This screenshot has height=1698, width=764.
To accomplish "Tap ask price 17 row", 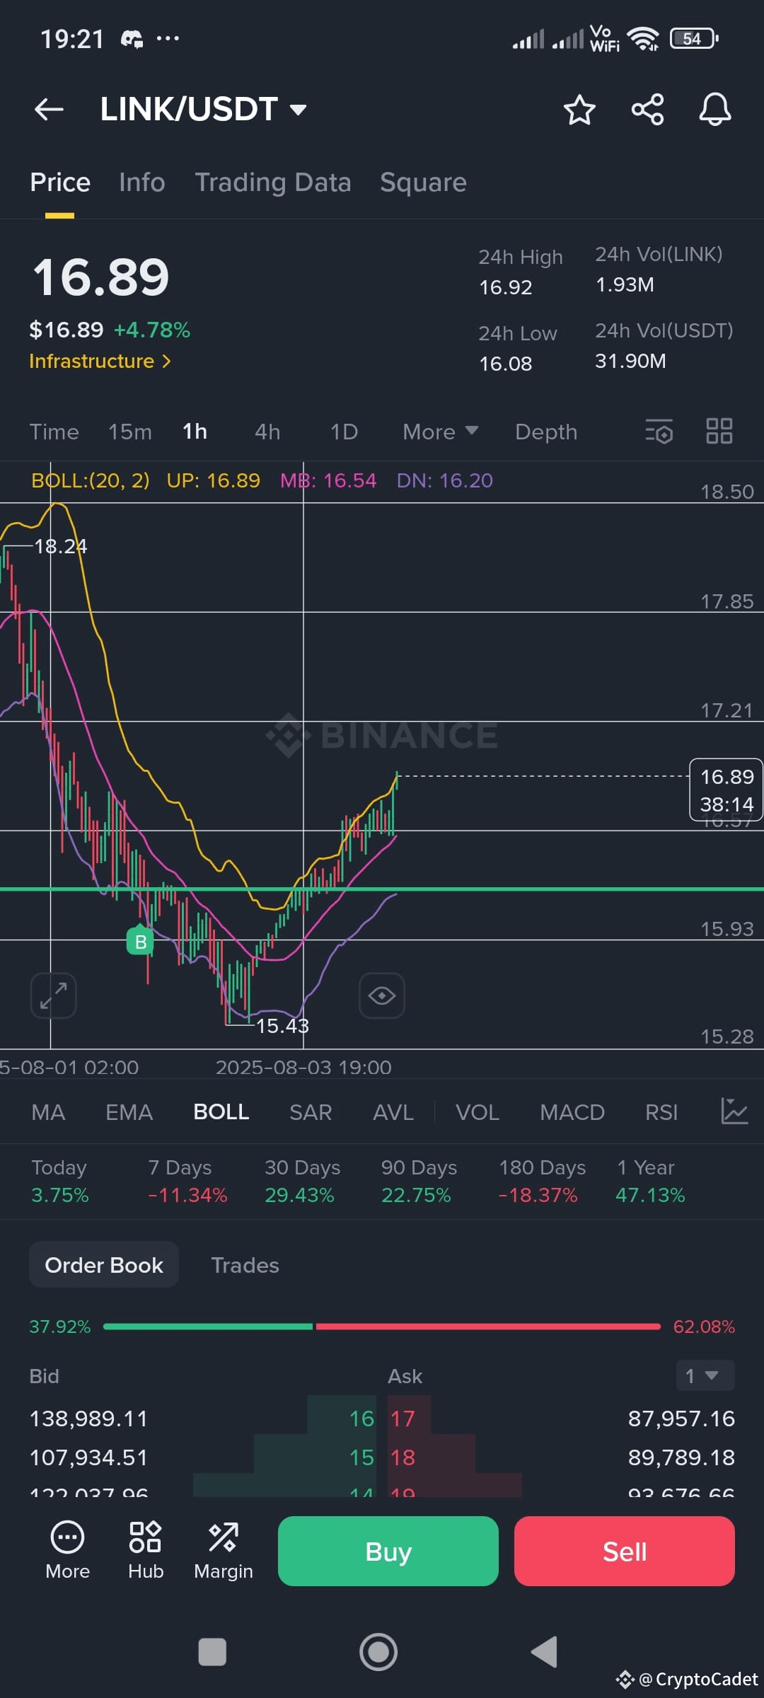I will click(x=562, y=1419).
